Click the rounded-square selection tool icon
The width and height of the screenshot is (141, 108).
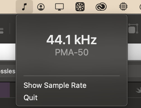[133, 29]
